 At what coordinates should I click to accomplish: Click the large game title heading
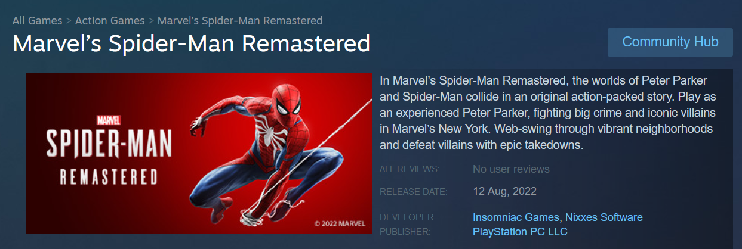pyautogui.click(x=192, y=45)
